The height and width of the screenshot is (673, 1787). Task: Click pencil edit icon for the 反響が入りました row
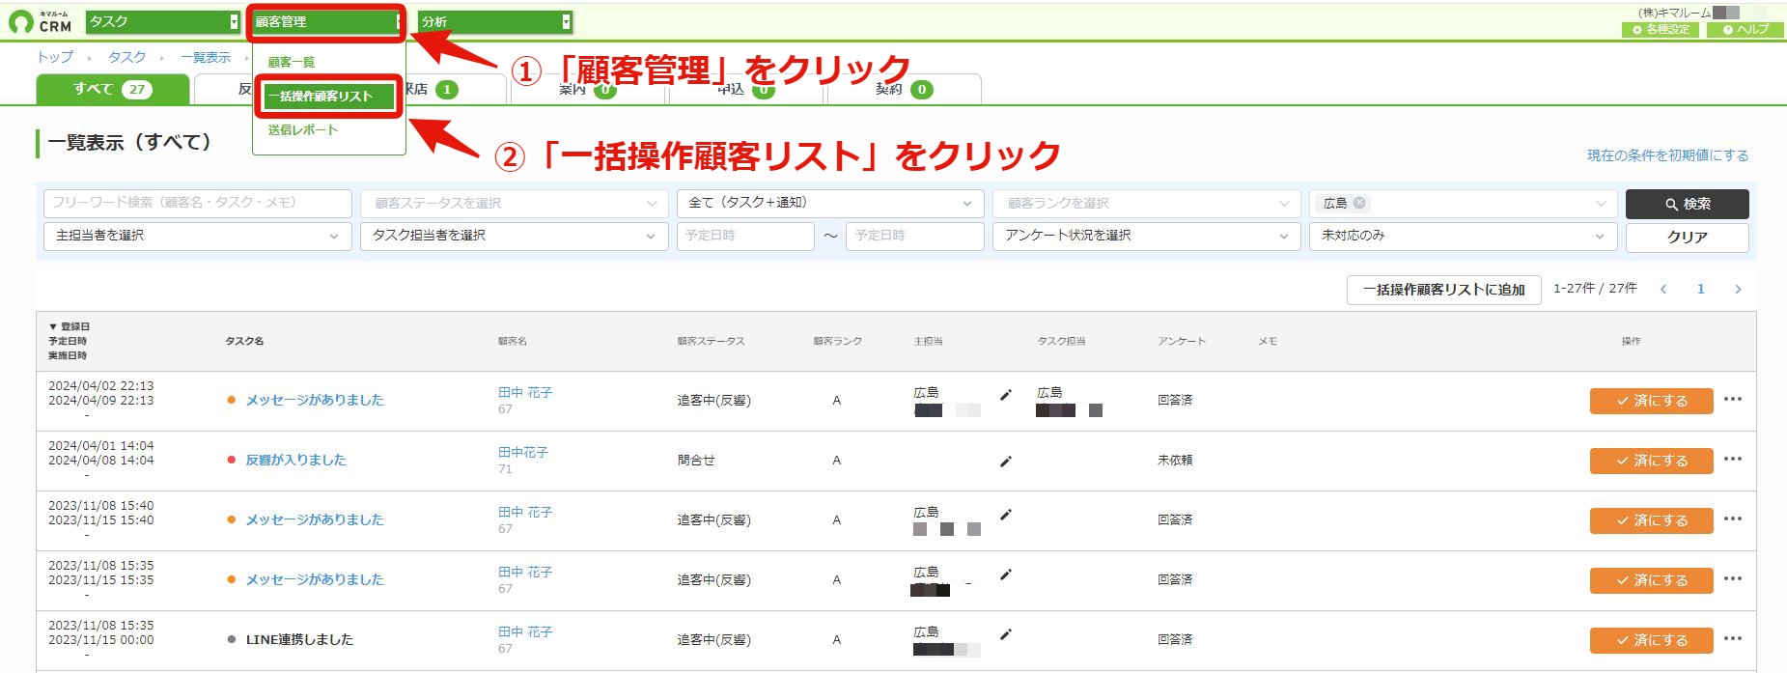(x=1005, y=462)
